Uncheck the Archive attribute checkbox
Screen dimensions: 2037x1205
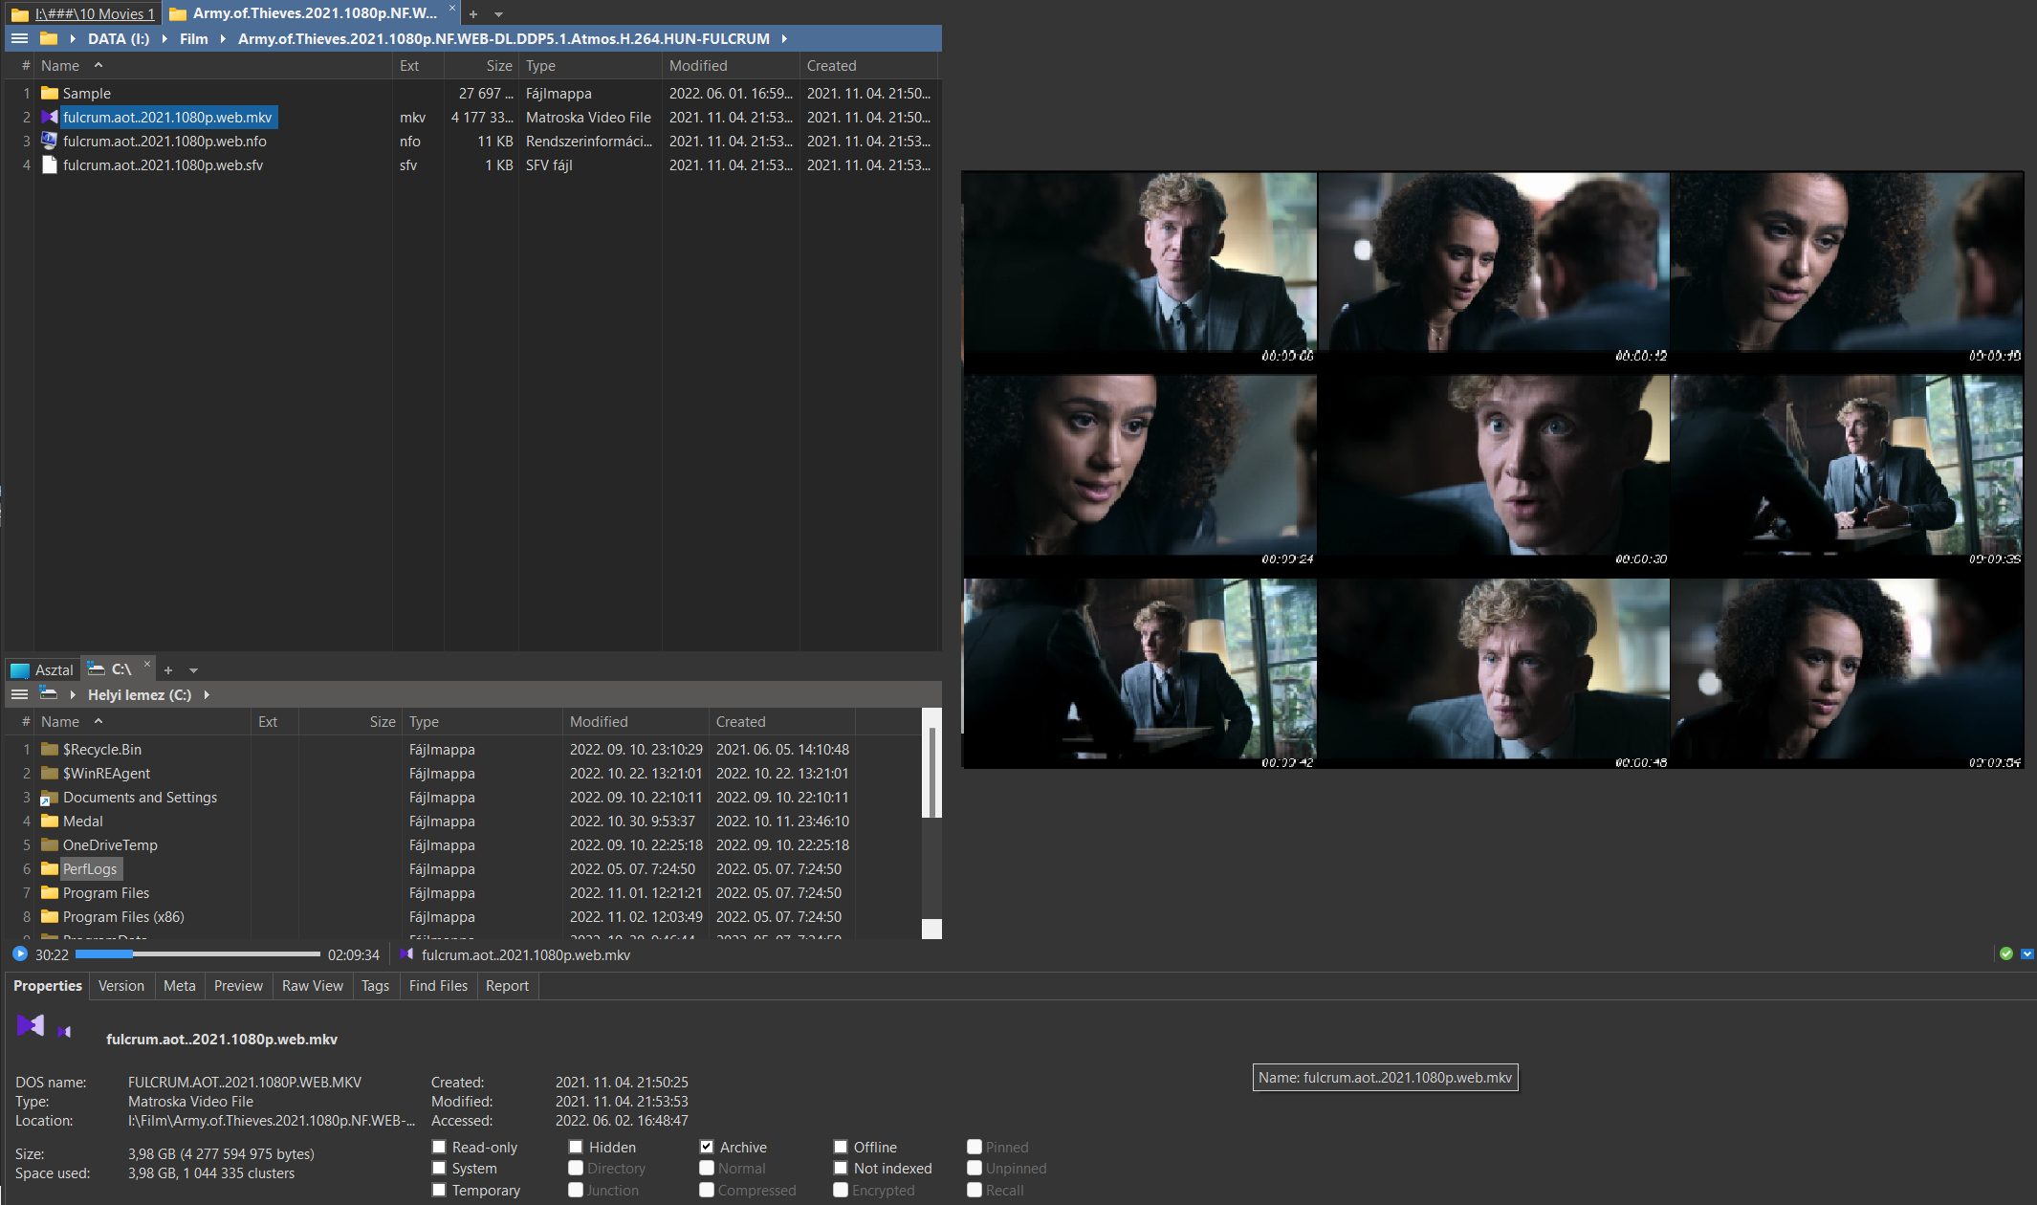[x=707, y=1148]
